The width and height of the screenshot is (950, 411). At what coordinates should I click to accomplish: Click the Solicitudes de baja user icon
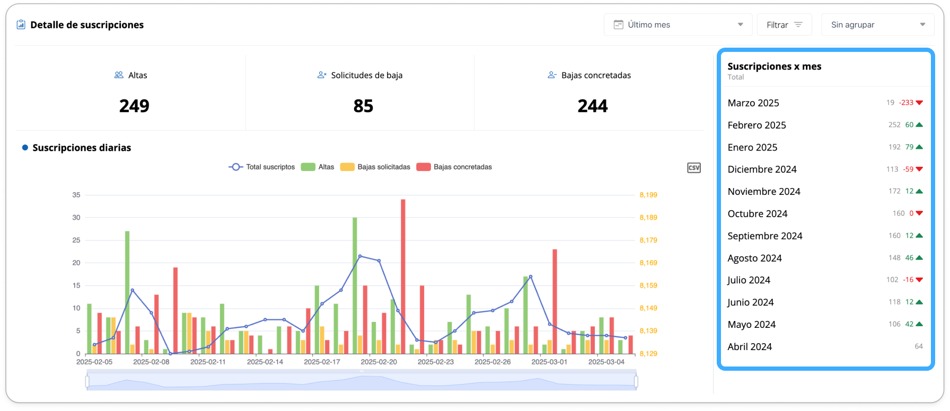pos(322,75)
